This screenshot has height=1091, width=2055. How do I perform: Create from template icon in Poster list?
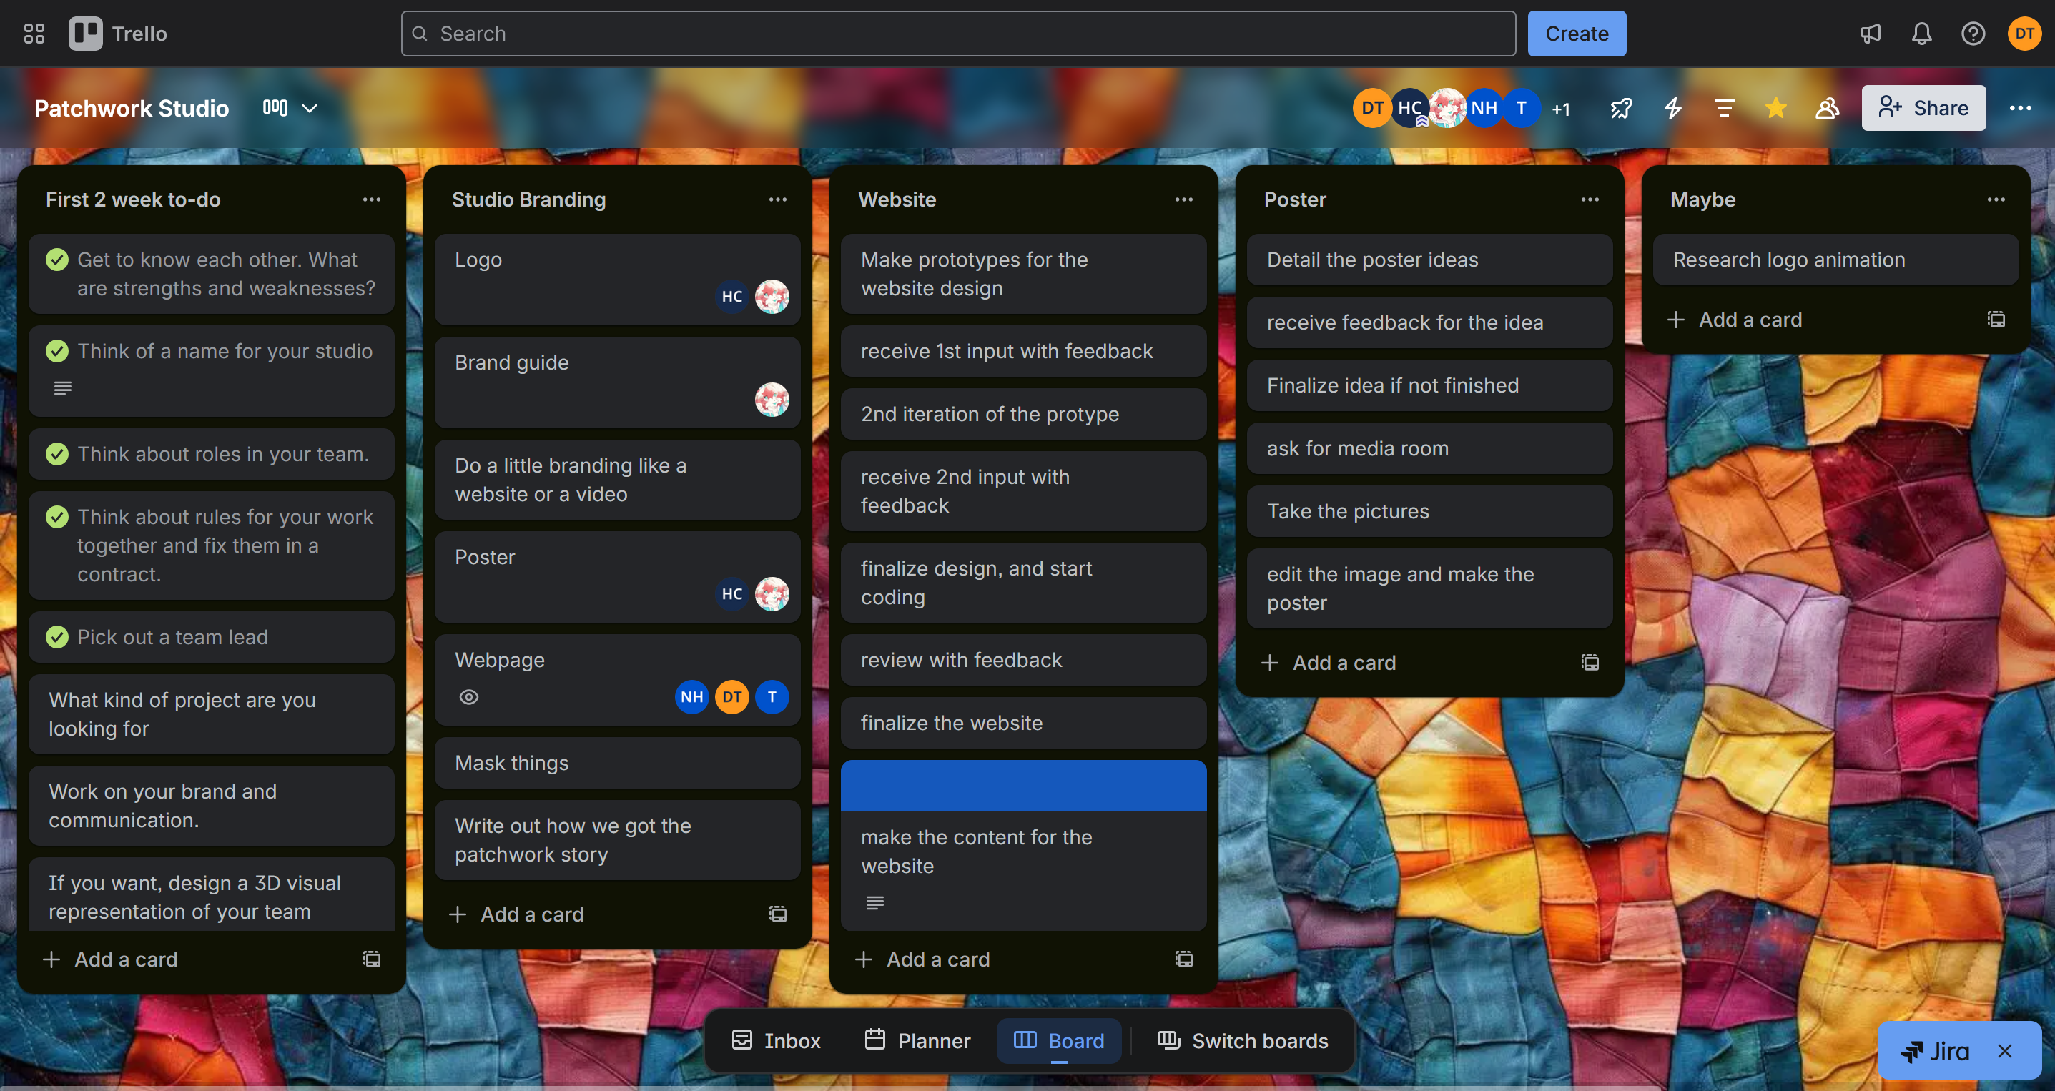click(x=1590, y=662)
